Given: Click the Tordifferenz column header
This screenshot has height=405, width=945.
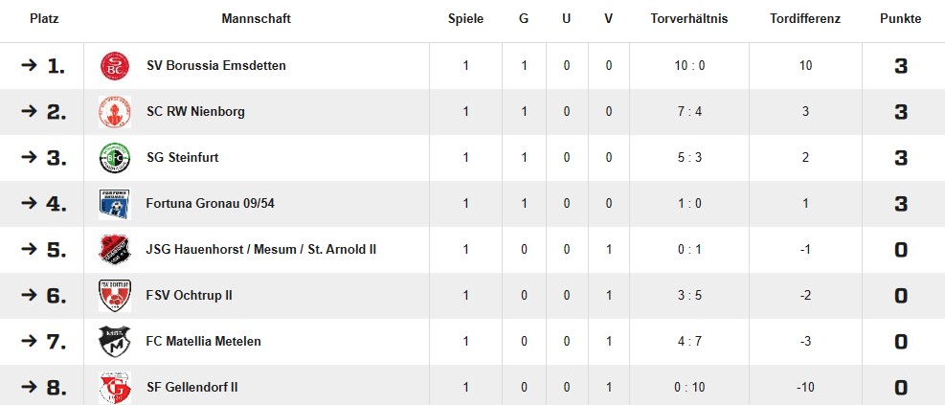Looking at the screenshot, I should (805, 19).
